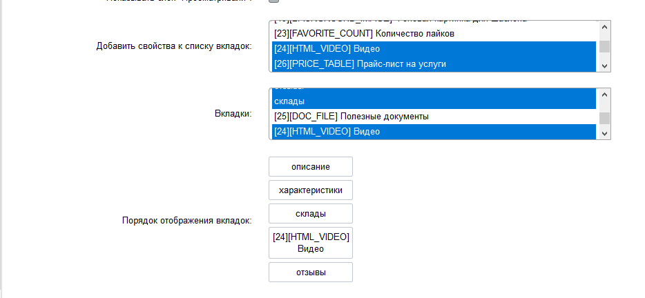Image resolution: width=645 pixels, height=298 pixels.
Task: Click the 'склады' tab order block
Action: click(311, 213)
